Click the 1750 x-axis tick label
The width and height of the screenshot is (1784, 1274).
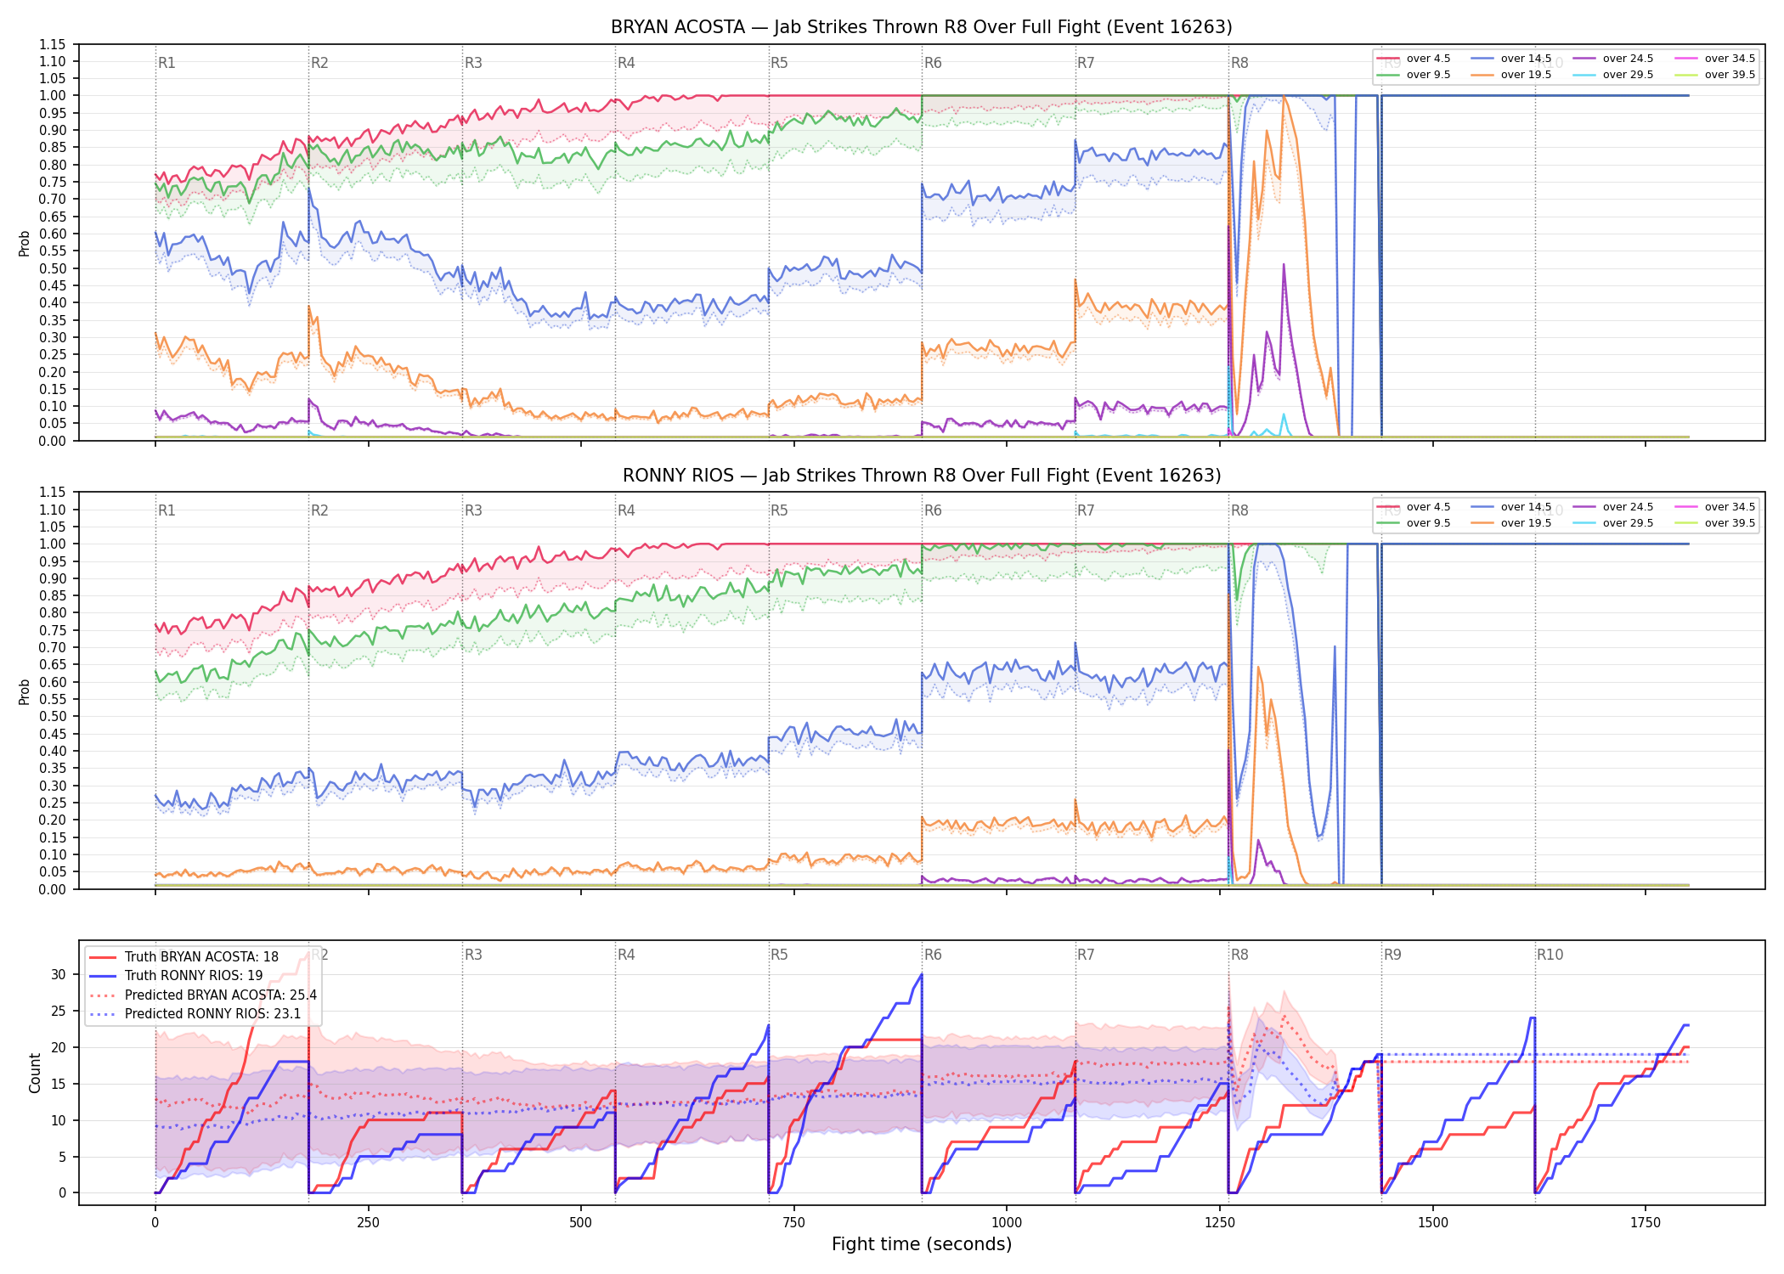[1646, 1223]
